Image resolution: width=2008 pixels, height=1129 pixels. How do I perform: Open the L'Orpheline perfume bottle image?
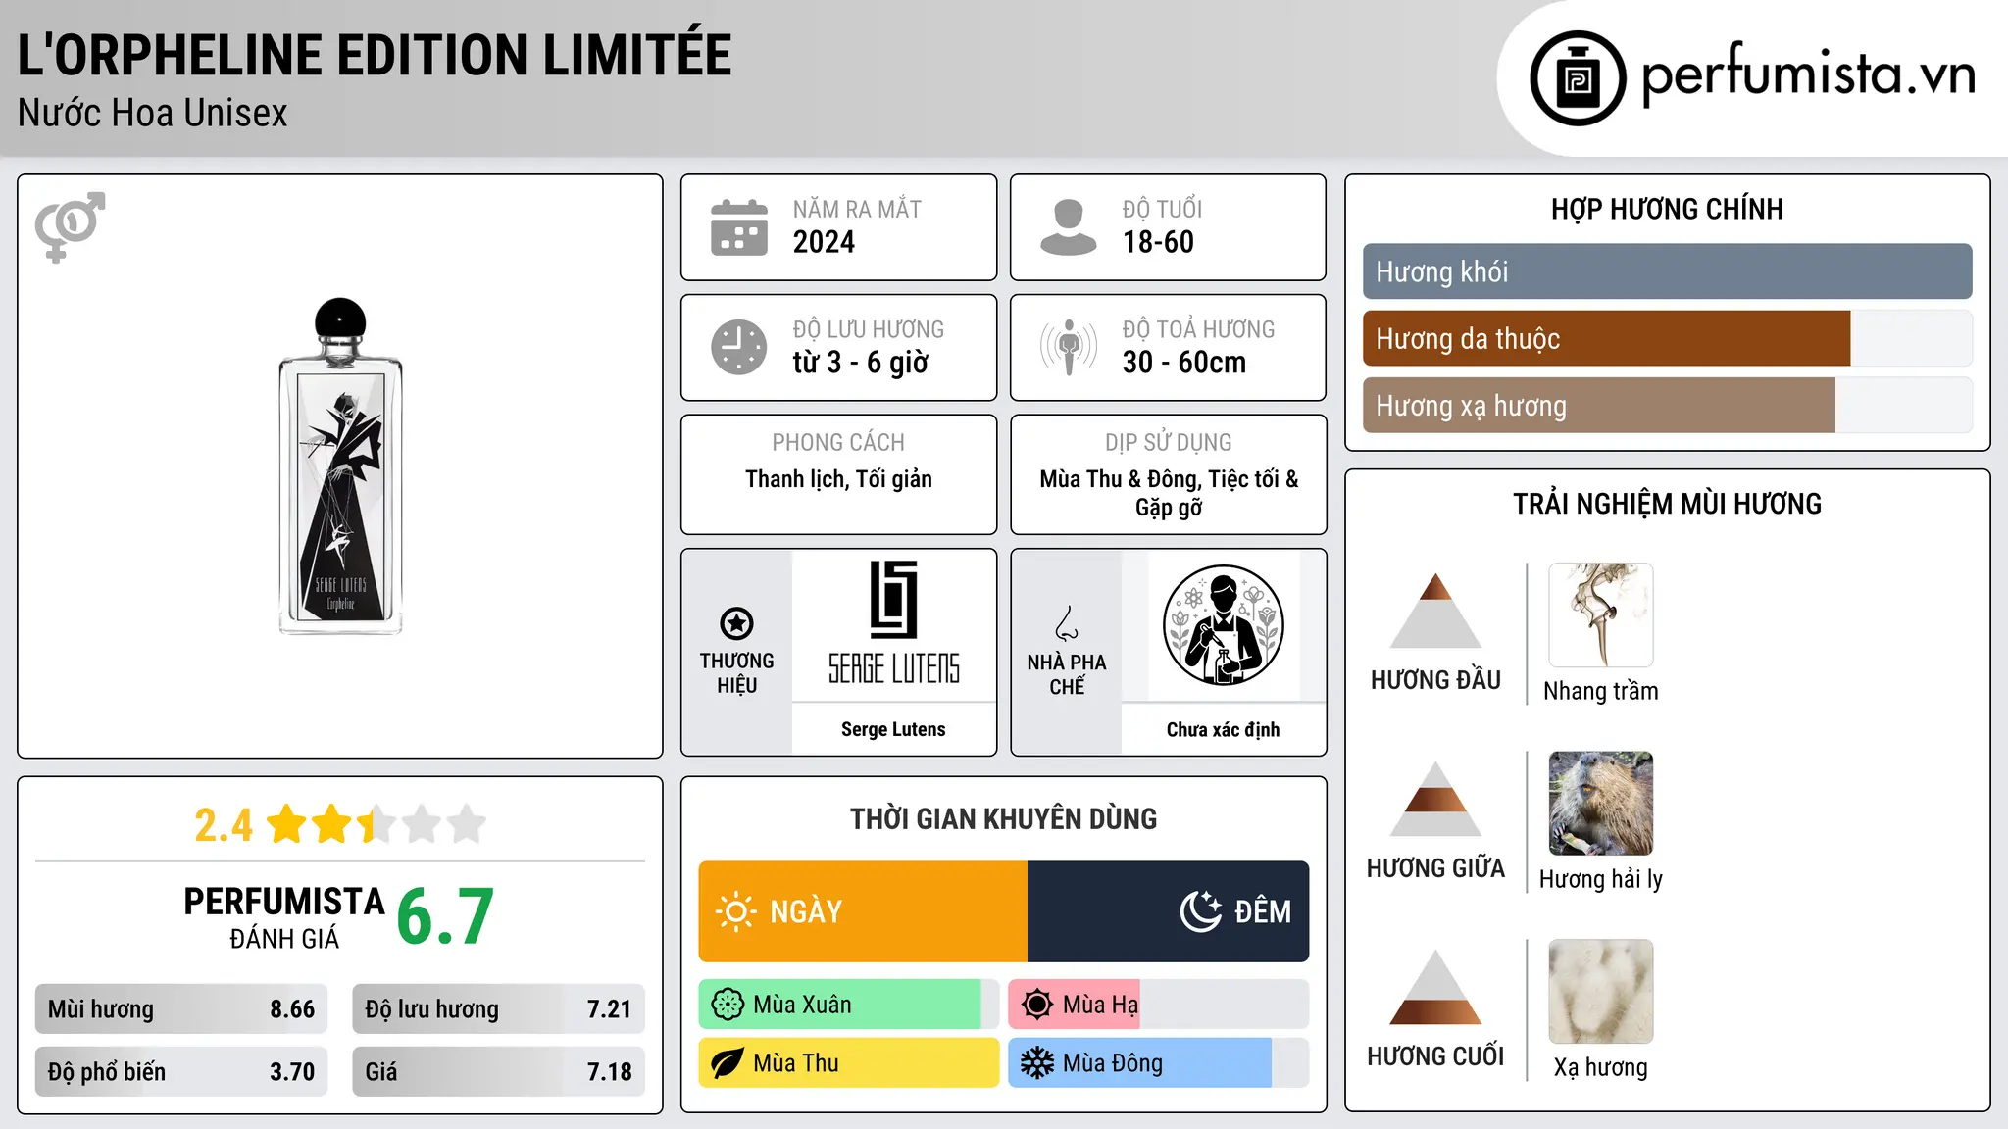[340, 466]
